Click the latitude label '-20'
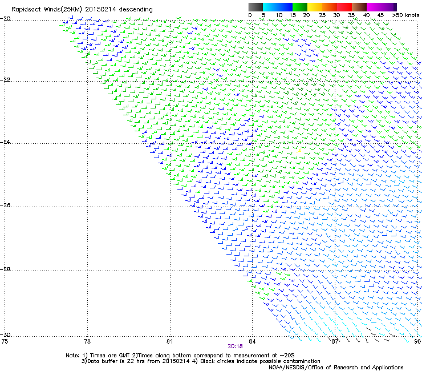 (5, 19)
